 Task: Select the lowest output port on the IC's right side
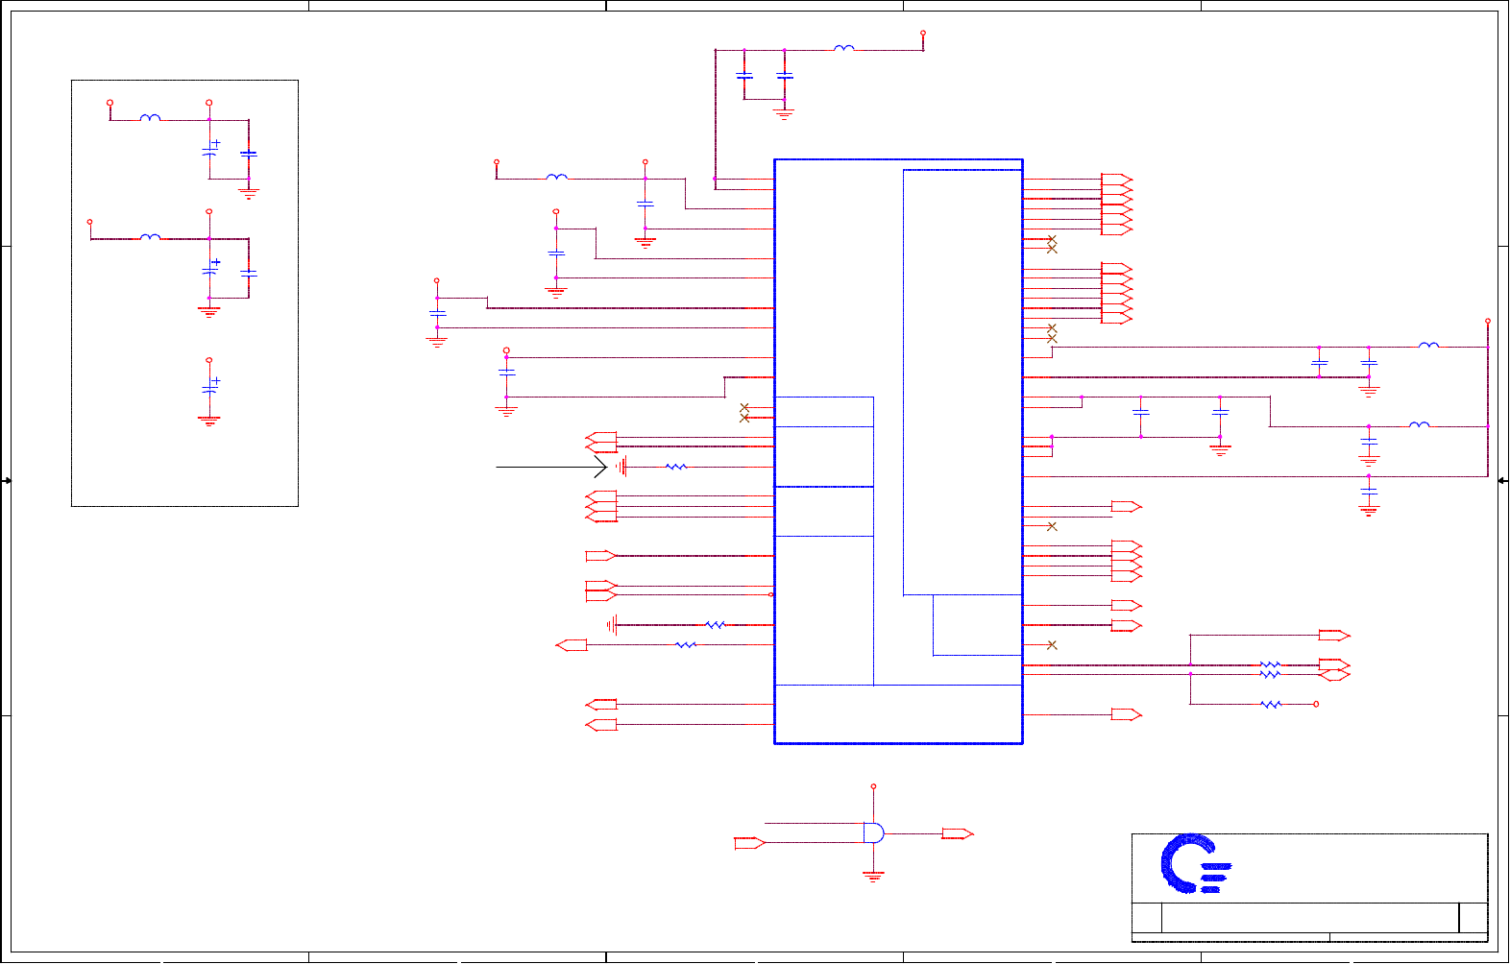point(1126,714)
